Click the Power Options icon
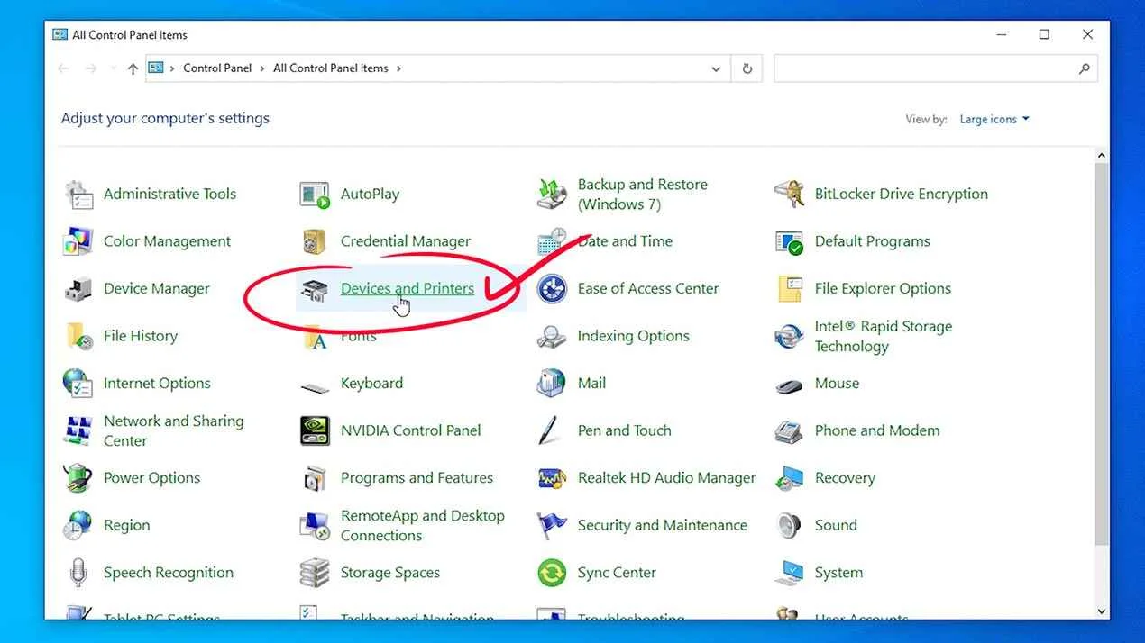The image size is (1145, 643). [x=78, y=477]
